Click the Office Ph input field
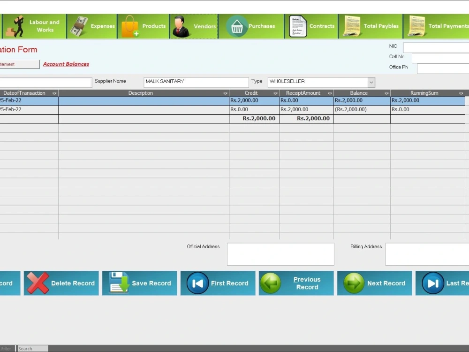469x352 pixels. click(443, 69)
